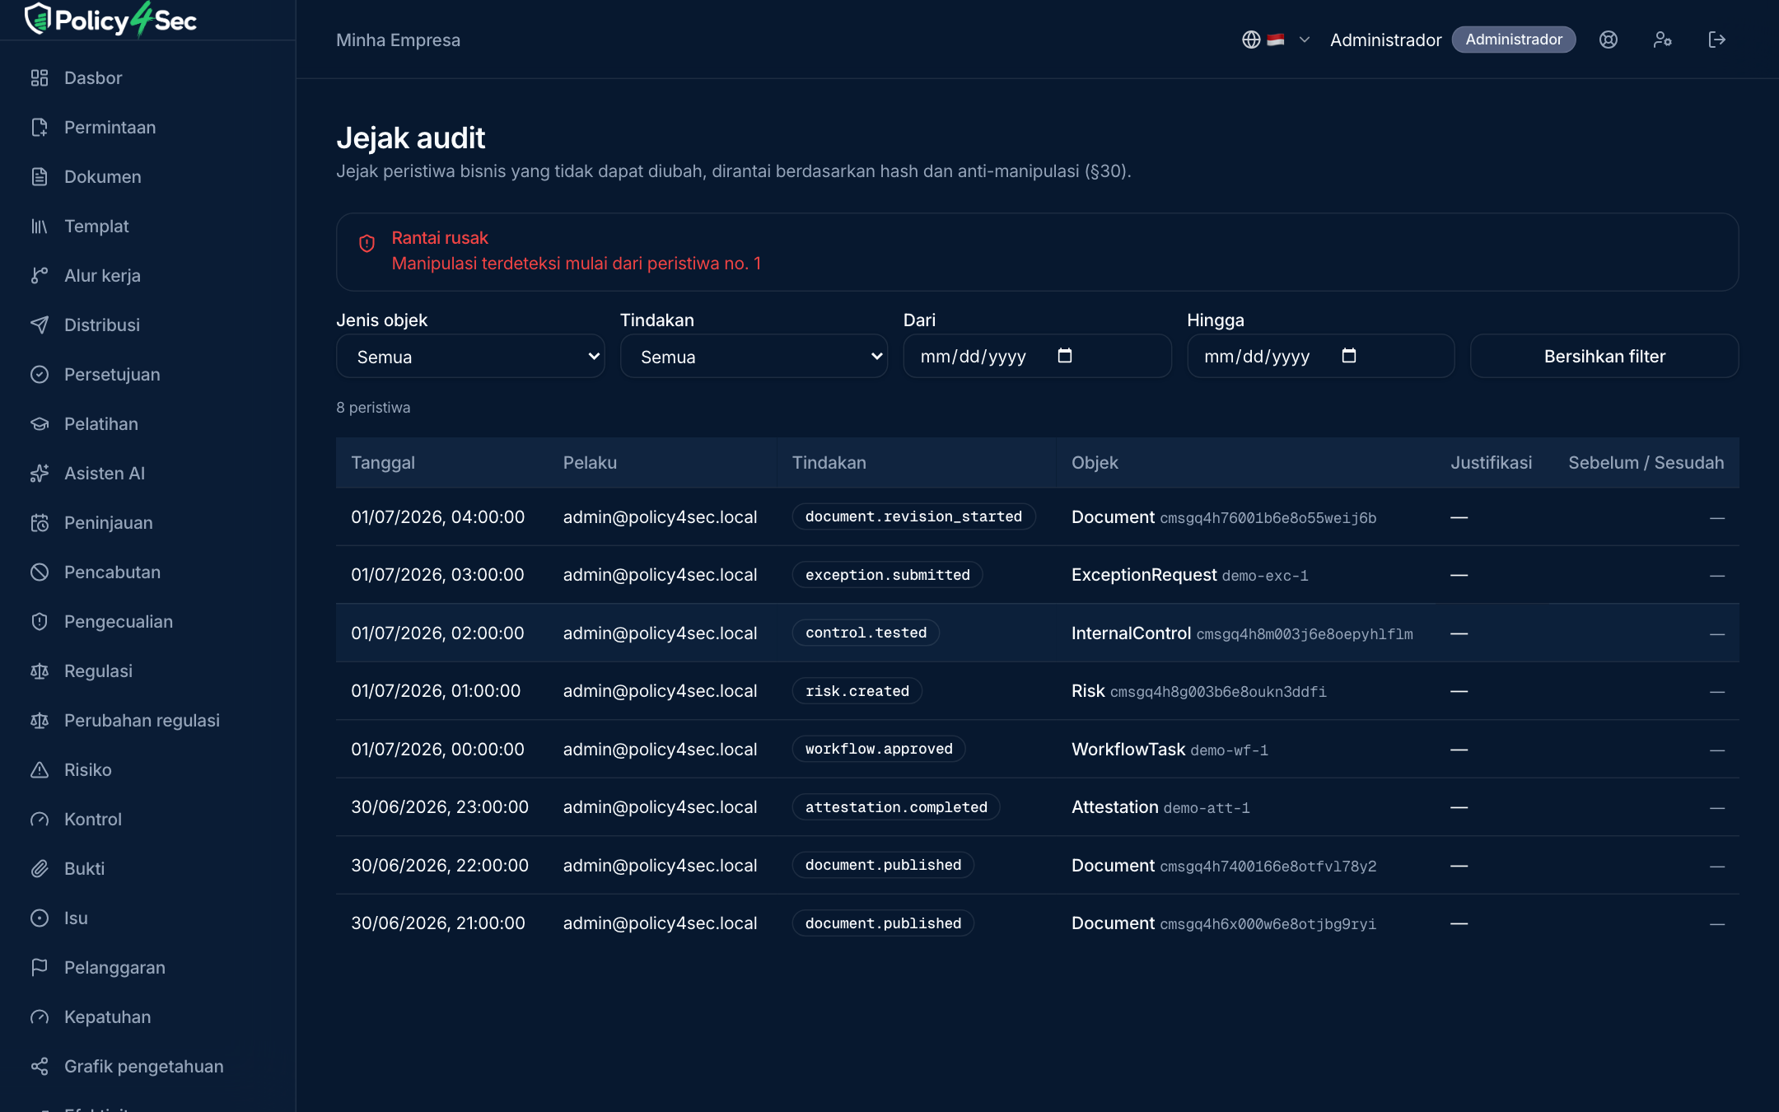The height and width of the screenshot is (1112, 1779).
Task: Open the Jenis objek dropdown
Action: click(470, 357)
